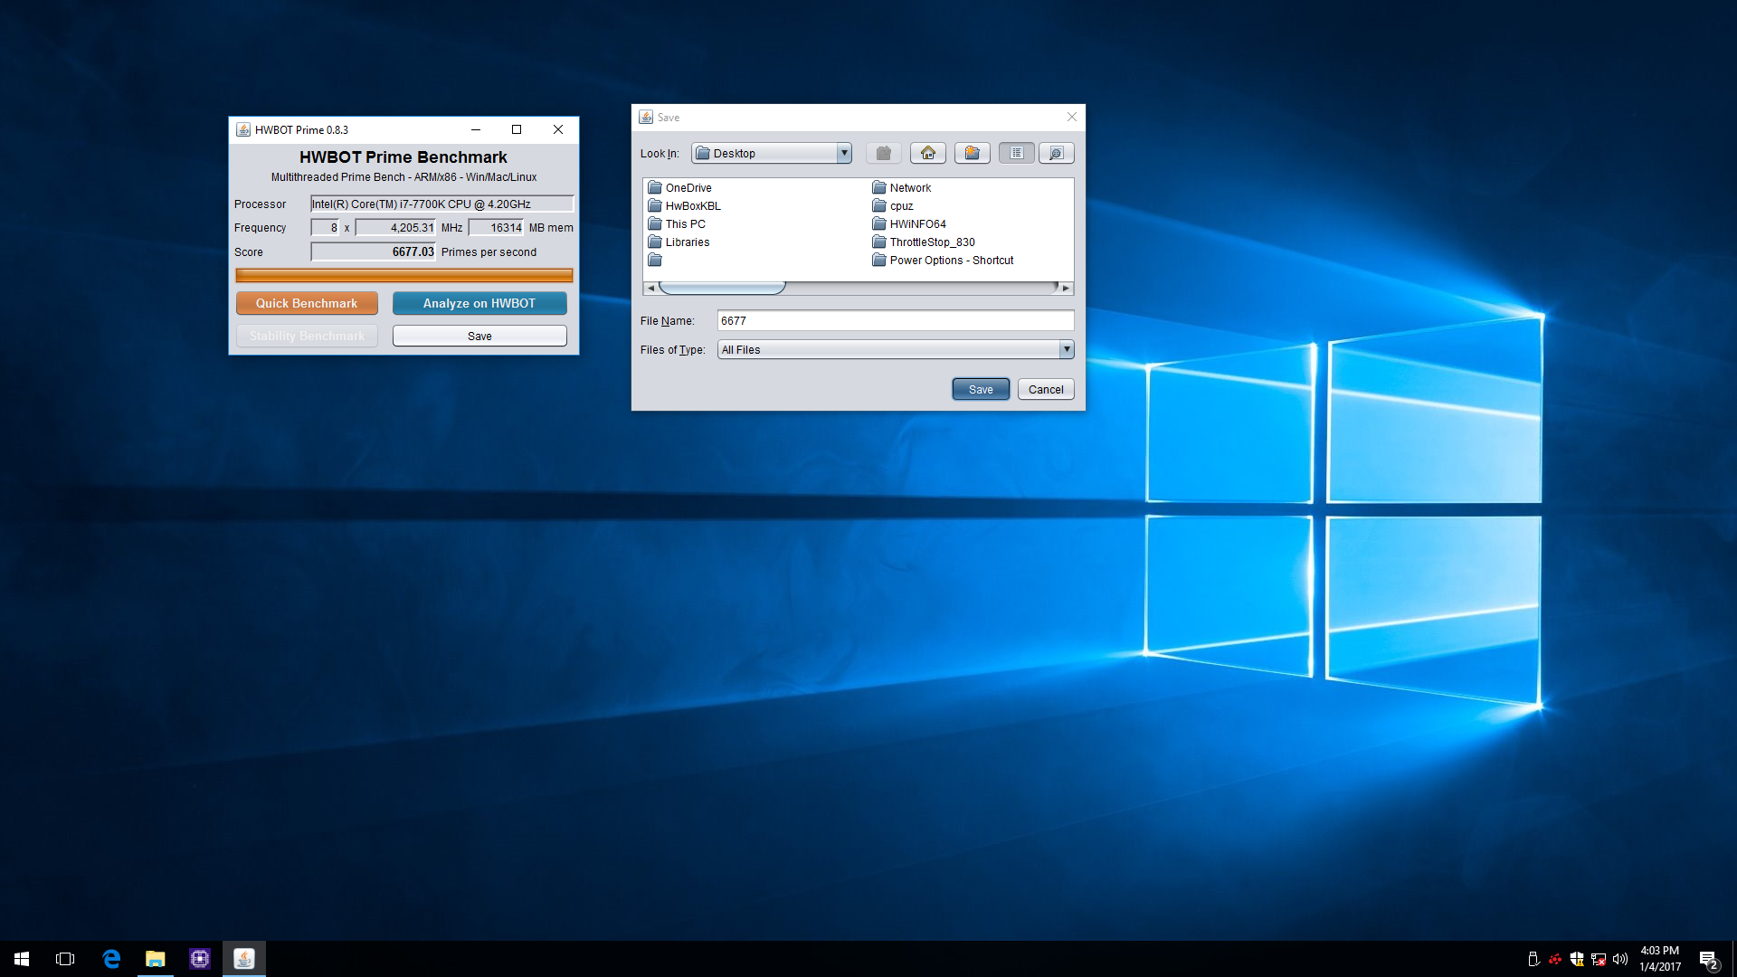
Task: Open the Windows Start menu
Action: (x=22, y=959)
